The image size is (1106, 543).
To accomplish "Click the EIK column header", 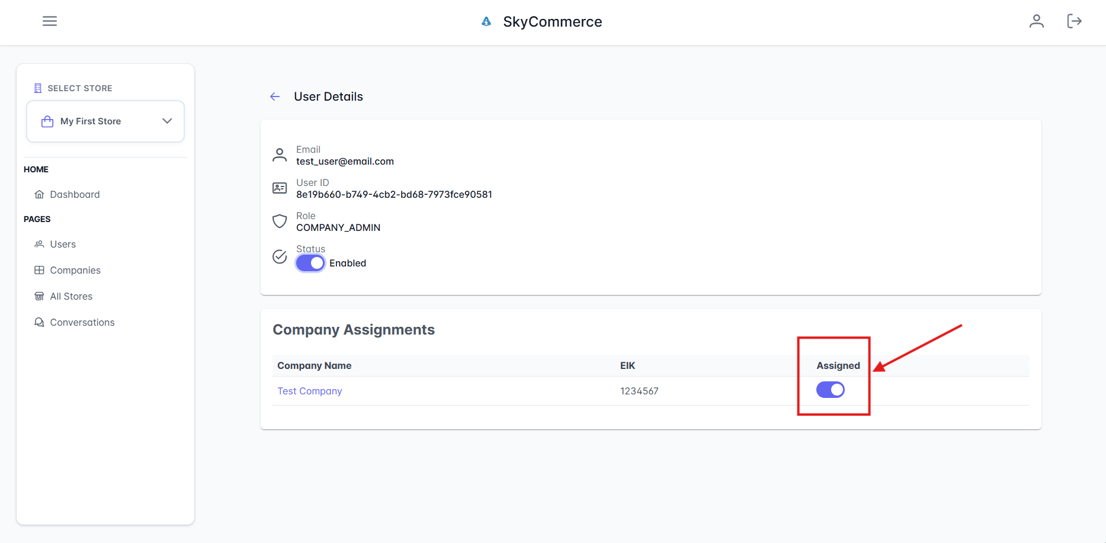I will [627, 365].
